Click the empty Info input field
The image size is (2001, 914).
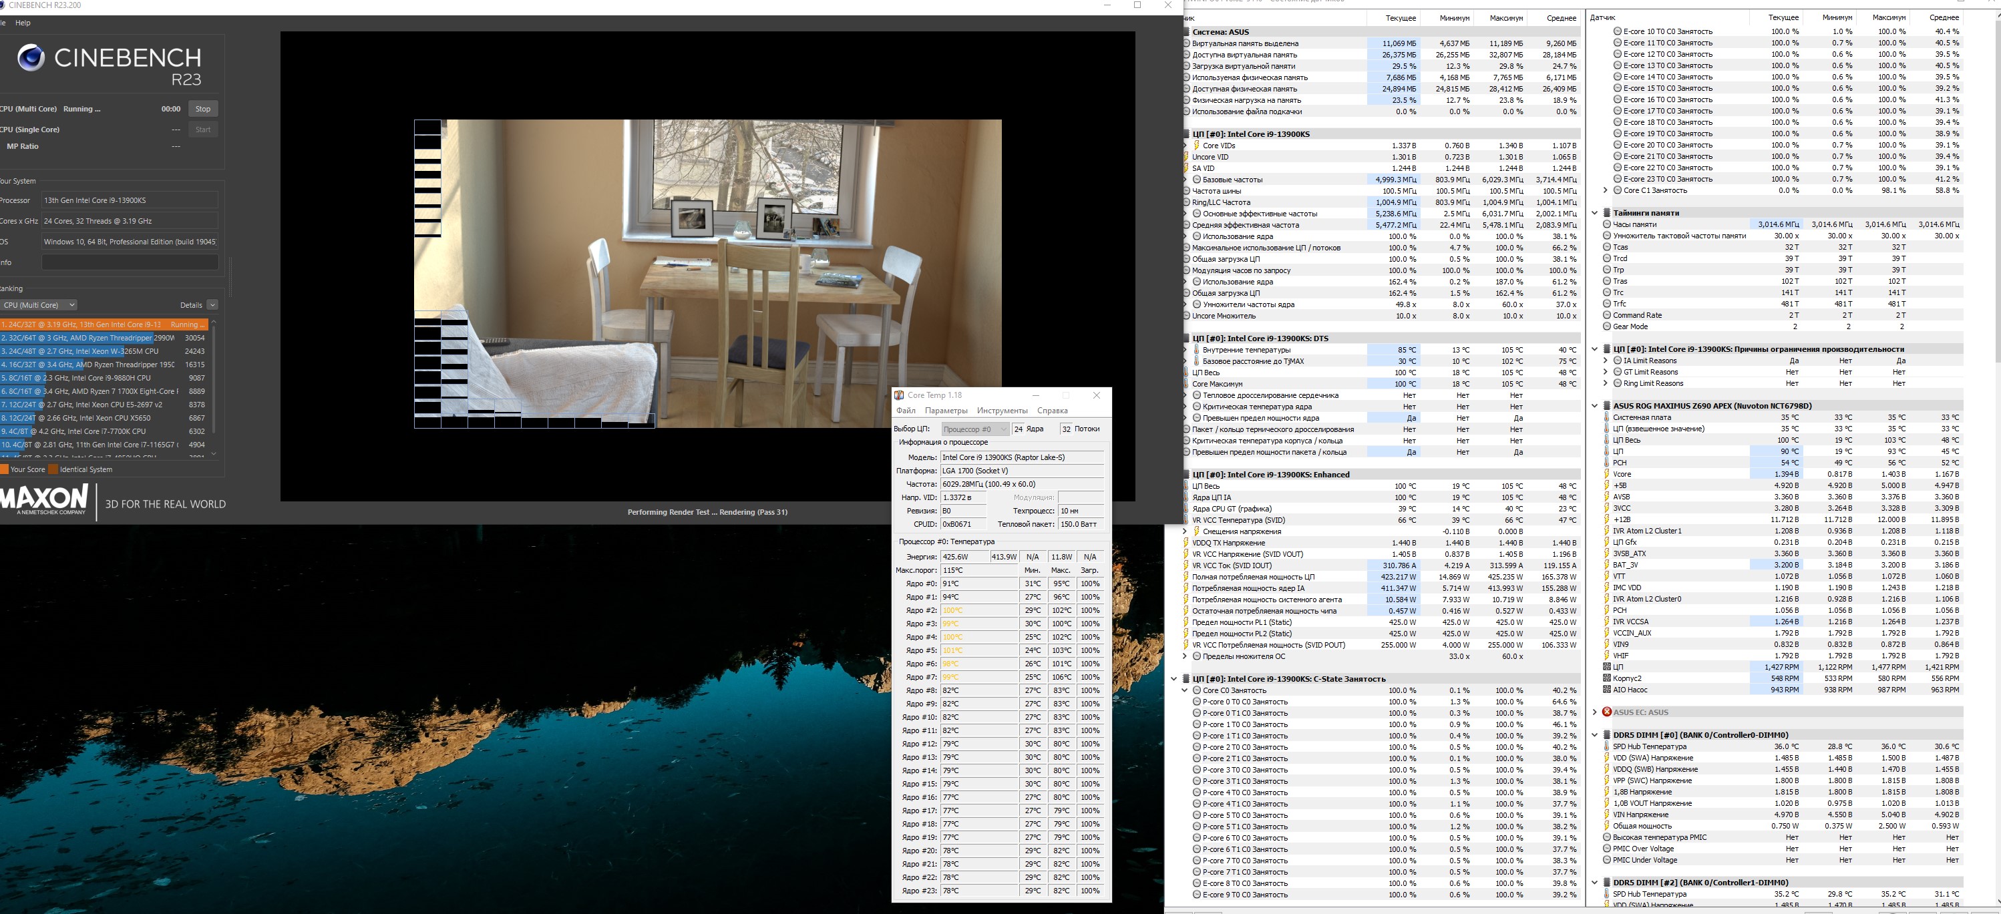coord(130,262)
